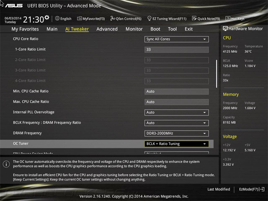Viewport: 268px width, 201px height.
Task: Click the English language button
Action: (66, 18)
